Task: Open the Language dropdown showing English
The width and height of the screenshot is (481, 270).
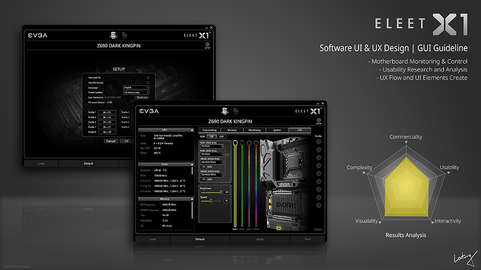Action: click(136, 87)
